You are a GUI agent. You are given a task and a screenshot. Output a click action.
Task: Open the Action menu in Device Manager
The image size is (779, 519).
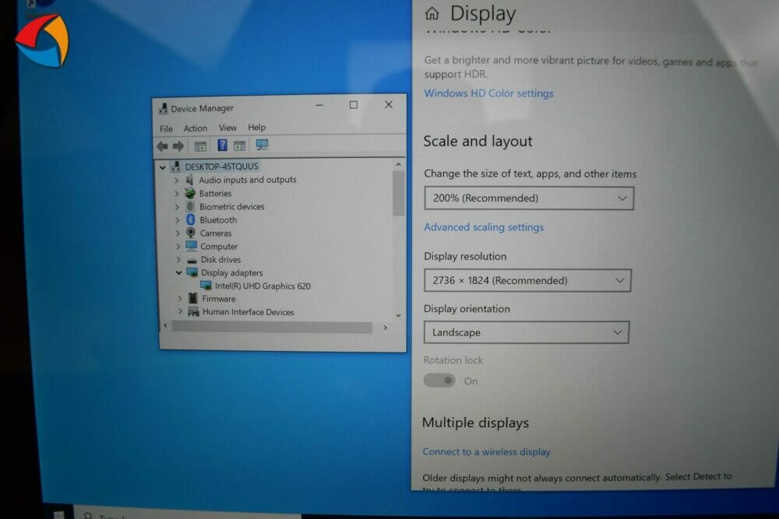[196, 128]
